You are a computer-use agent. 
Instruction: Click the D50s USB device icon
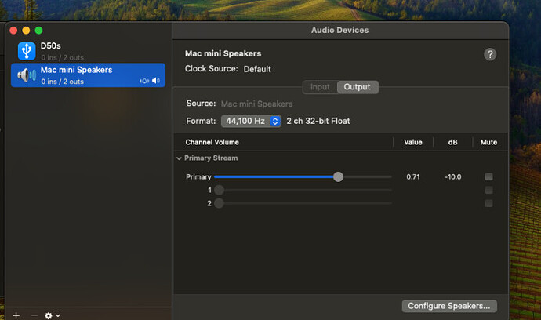(x=27, y=51)
